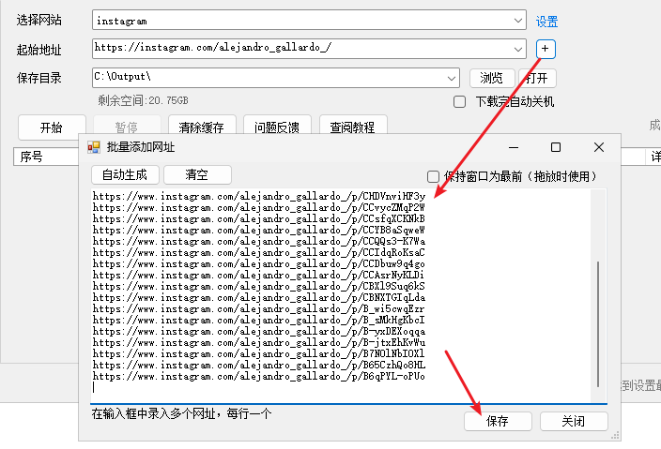This screenshot has height=449, width=661.
Task: Maximize the 批量添加网址 dialog window
Action: click(x=556, y=147)
